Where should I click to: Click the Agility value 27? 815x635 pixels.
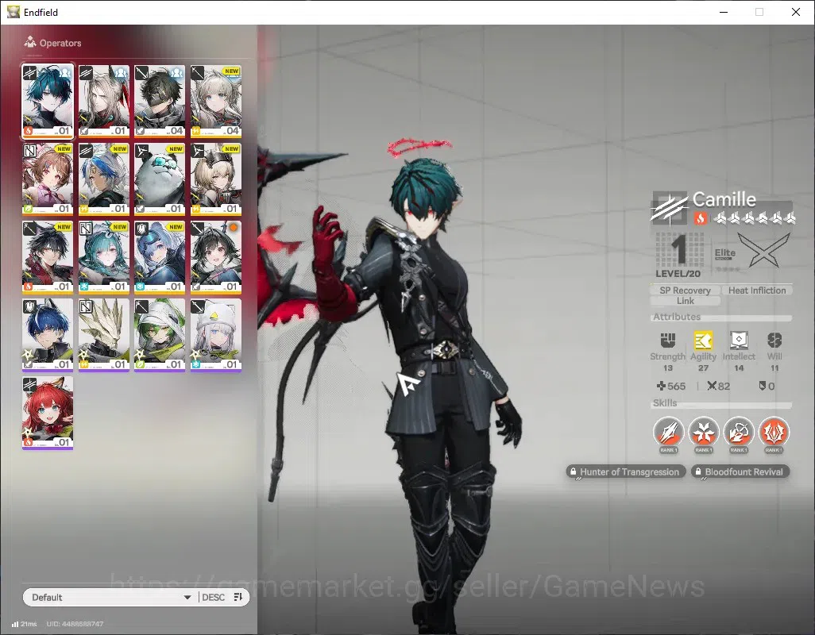(703, 368)
